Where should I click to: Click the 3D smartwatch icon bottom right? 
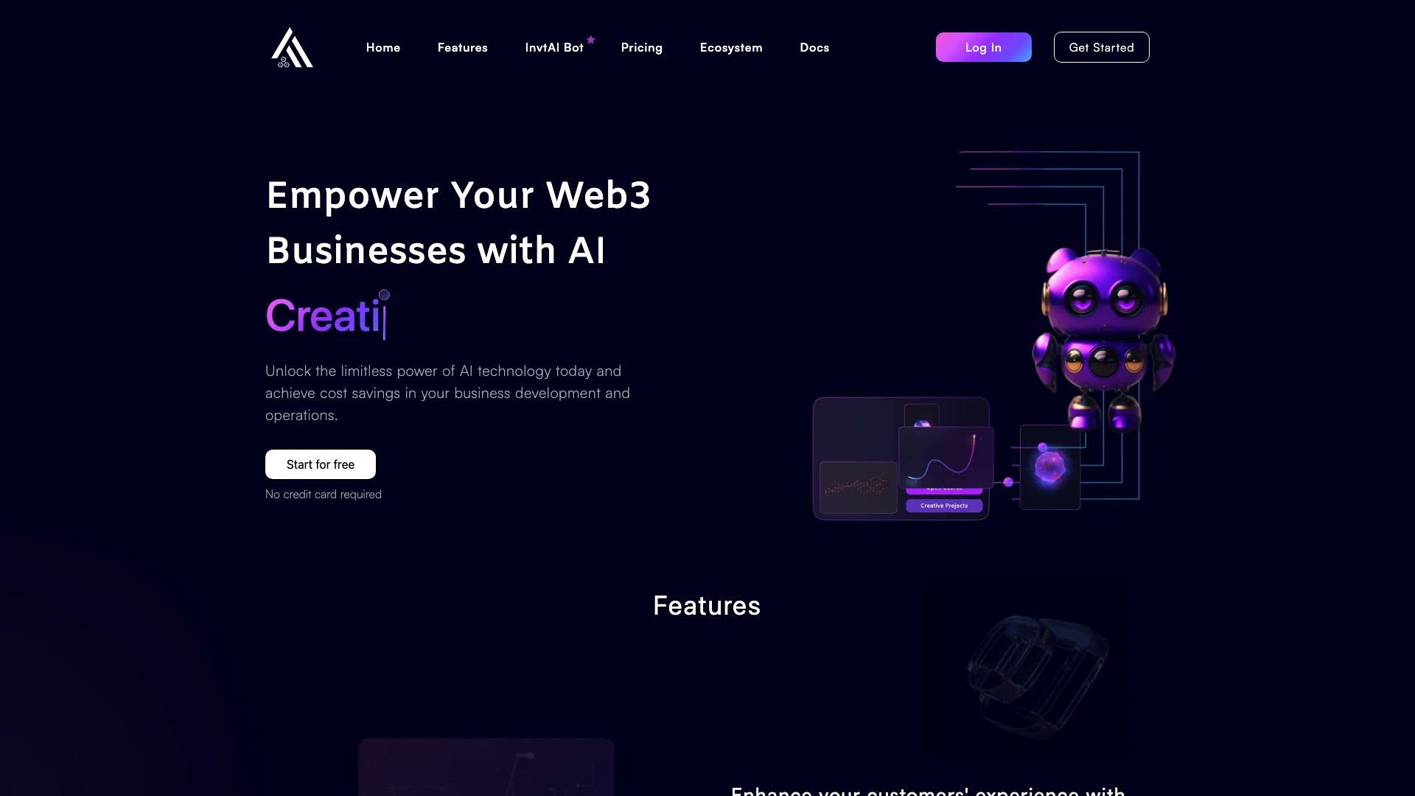click(1033, 674)
